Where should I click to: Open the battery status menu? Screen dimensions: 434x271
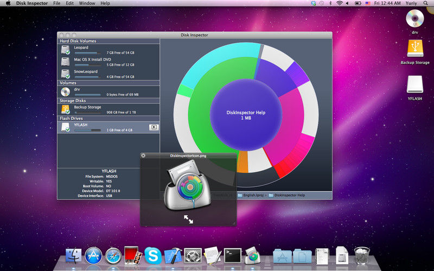point(358,3)
